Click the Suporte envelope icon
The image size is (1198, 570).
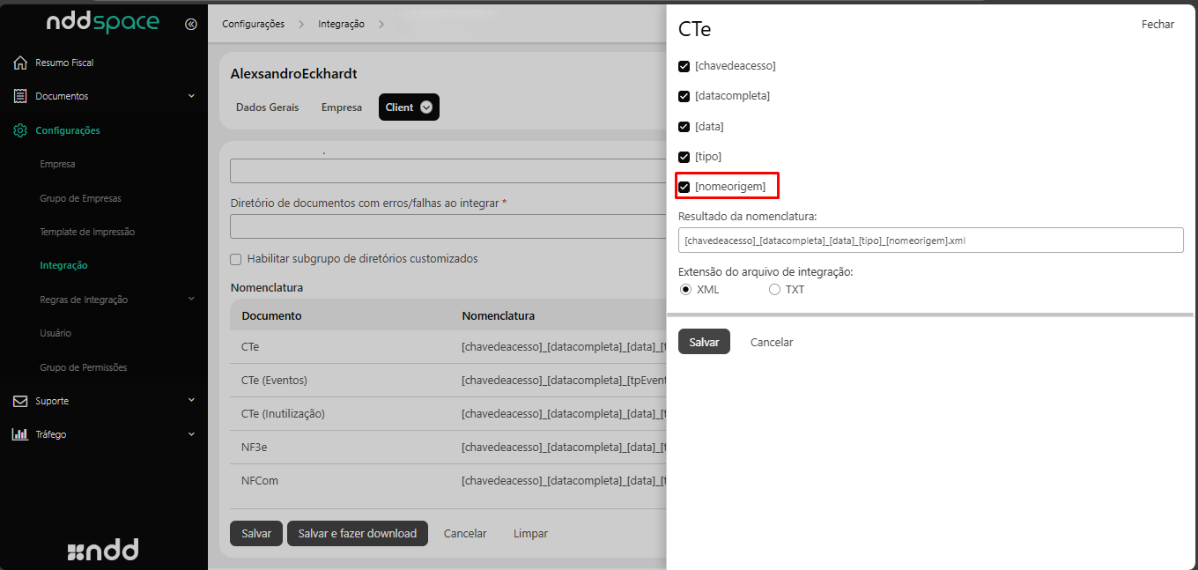pyautogui.click(x=20, y=401)
